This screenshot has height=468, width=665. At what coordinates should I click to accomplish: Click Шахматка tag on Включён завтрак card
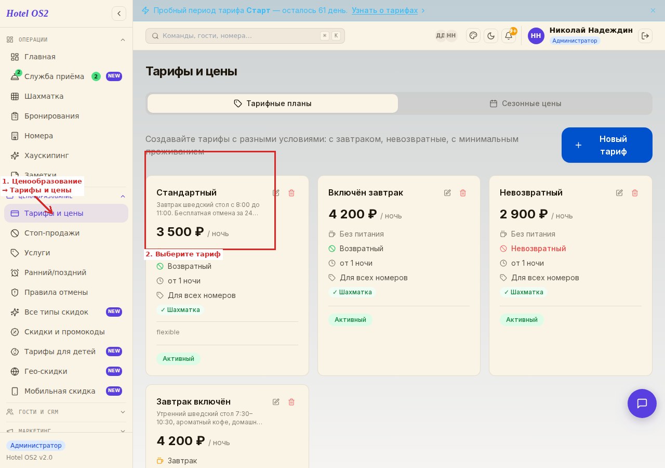[x=352, y=292]
